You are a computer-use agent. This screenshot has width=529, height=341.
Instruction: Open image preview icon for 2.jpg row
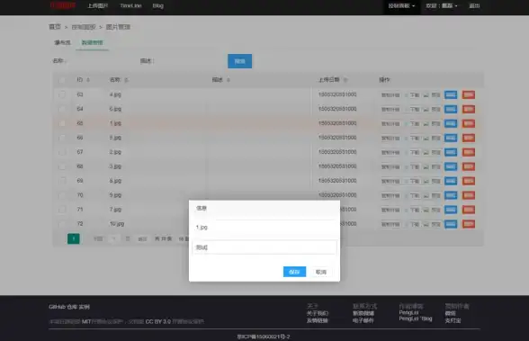point(426,152)
